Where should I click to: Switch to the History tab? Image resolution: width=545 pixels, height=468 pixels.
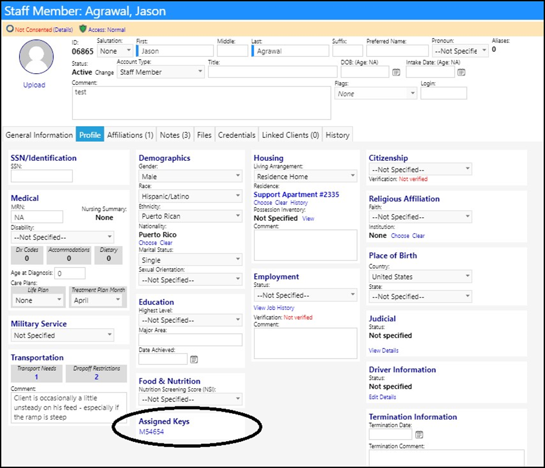pos(338,135)
